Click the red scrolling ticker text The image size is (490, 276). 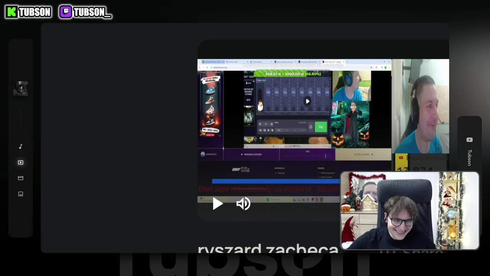click(269, 189)
